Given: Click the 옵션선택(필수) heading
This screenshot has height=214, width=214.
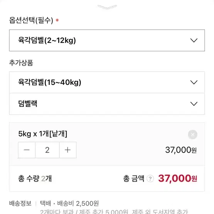Looking at the screenshot, I should pyautogui.click(x=31, y=20).
